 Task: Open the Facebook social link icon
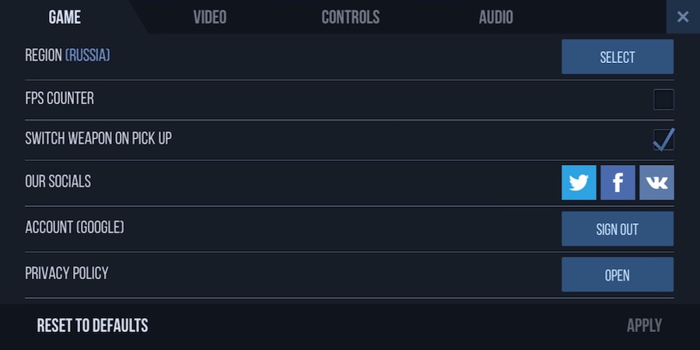pyautogui.click(x=618, y=182)
